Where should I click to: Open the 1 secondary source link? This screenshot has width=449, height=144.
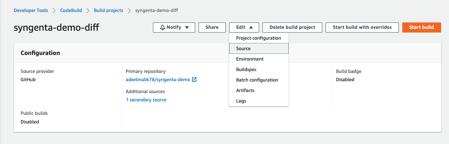(x=146, y=100)
